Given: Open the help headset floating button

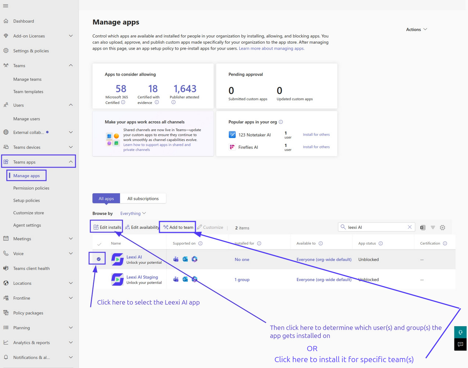Looking at the screenshot, I should [x=460, y=332].
